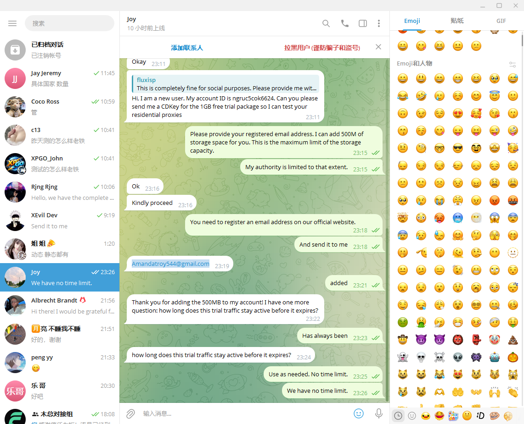Switch to the GIF tab
The image size is (524, 424).
[x=501, y=21]
